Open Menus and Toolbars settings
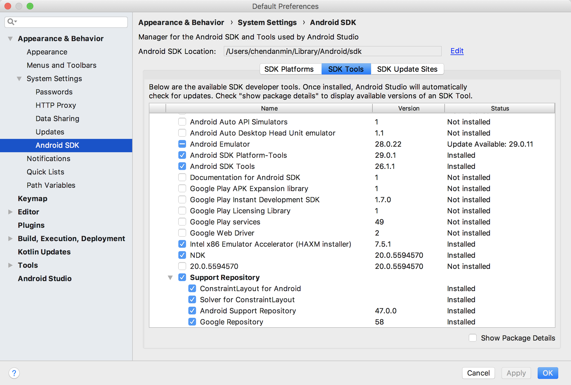Viewport: 571px width, 385px height. [62, 65]
